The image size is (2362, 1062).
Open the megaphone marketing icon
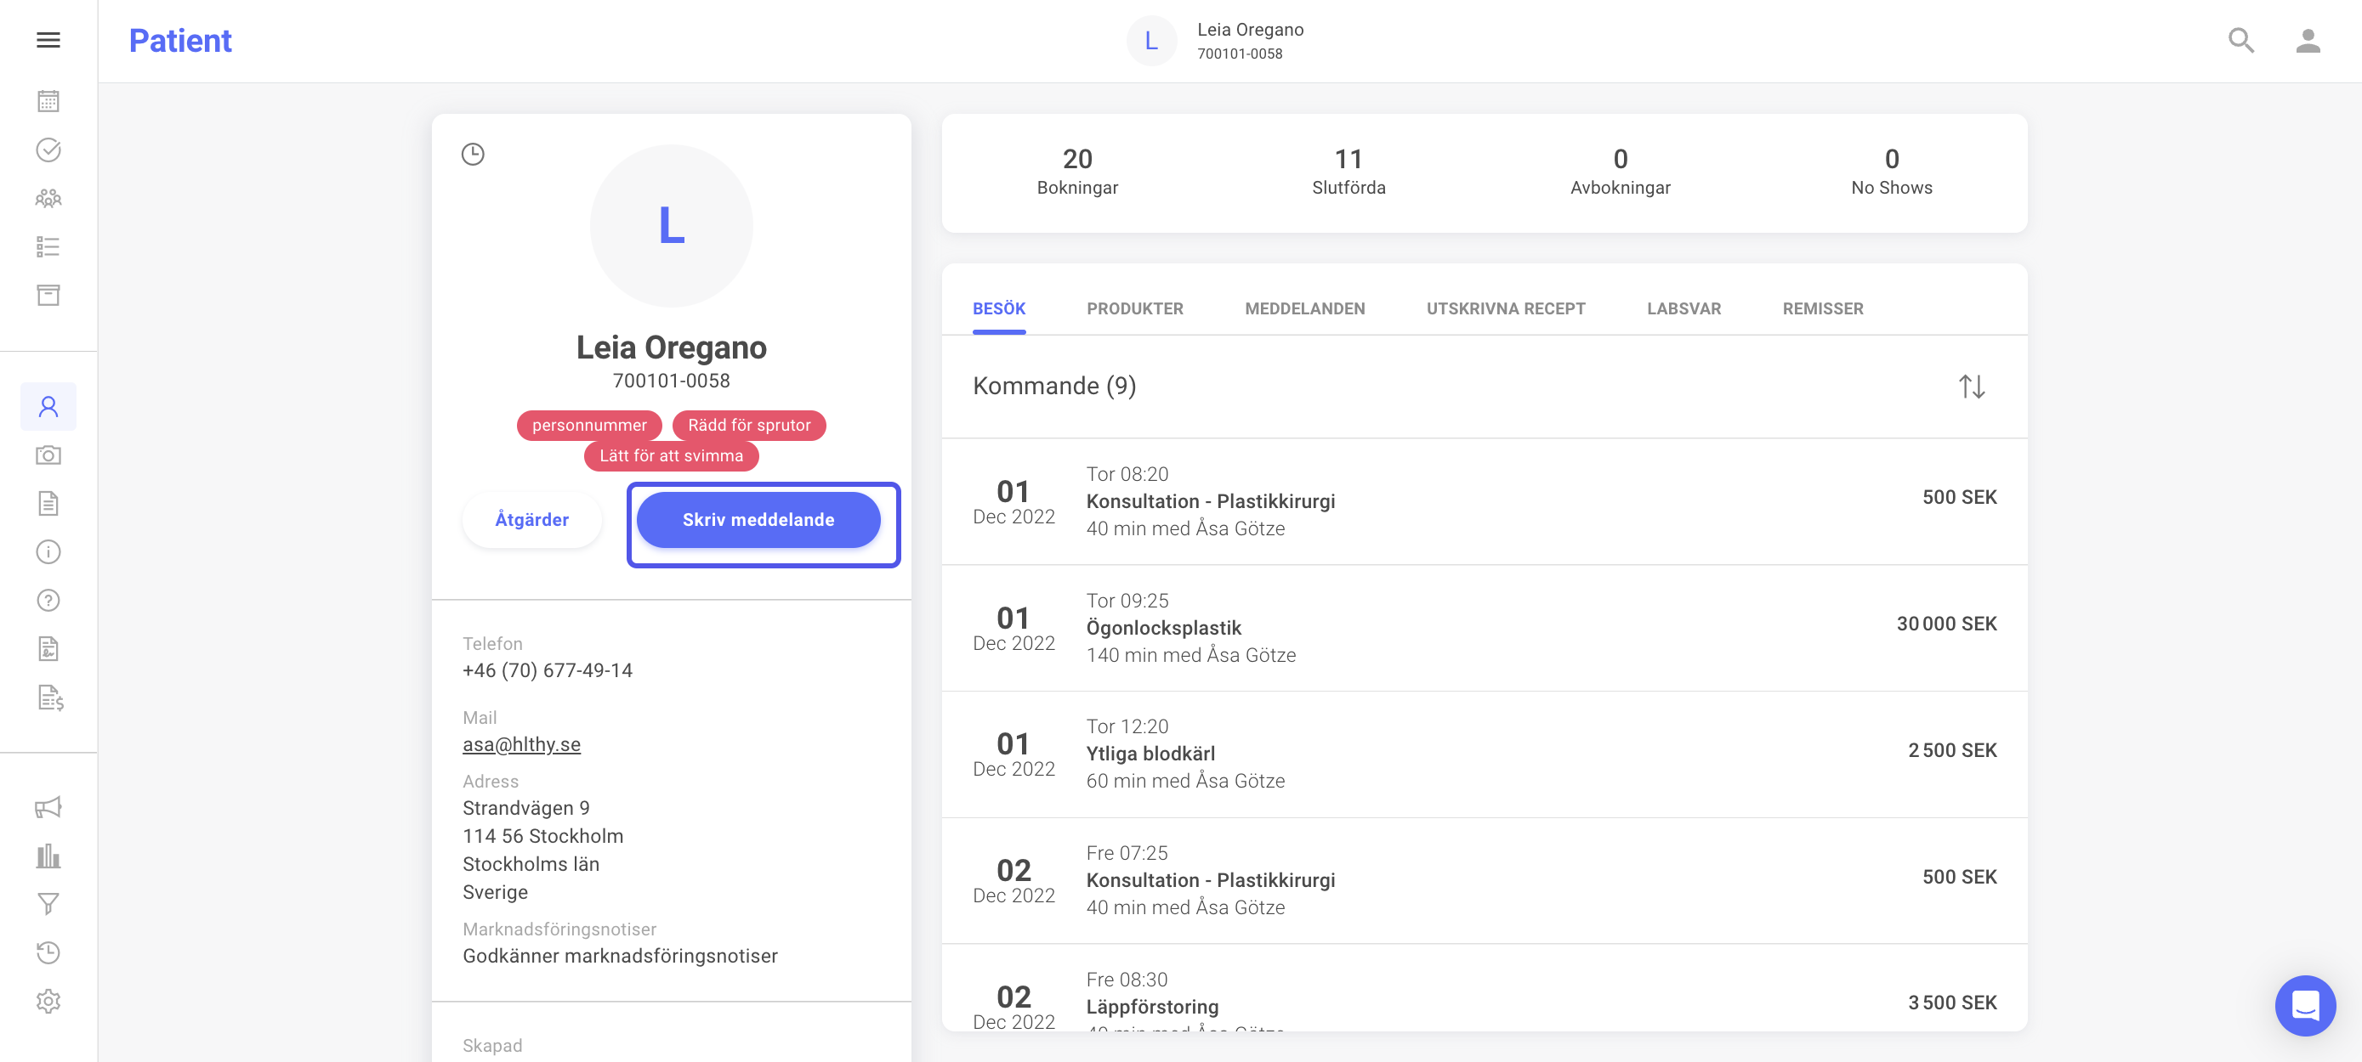48,807
